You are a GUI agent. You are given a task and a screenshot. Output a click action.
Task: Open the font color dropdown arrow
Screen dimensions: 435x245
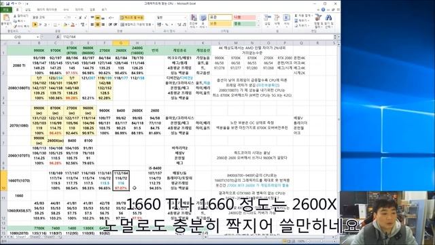[75, 24]
